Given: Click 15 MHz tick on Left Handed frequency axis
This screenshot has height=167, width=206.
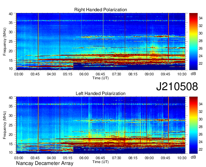Looking at the screenshot, I should click(11, 144).
